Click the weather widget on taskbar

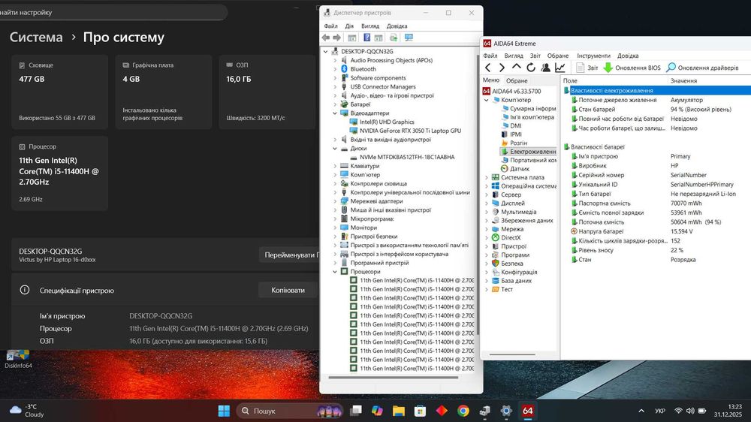click(x=27, y=411)
